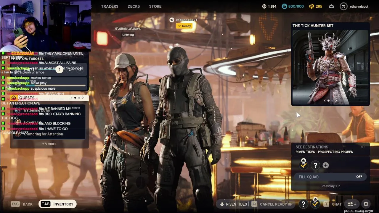Click the PHANTOM TARGETS event title
379x213 pixels.
[27, 59]
